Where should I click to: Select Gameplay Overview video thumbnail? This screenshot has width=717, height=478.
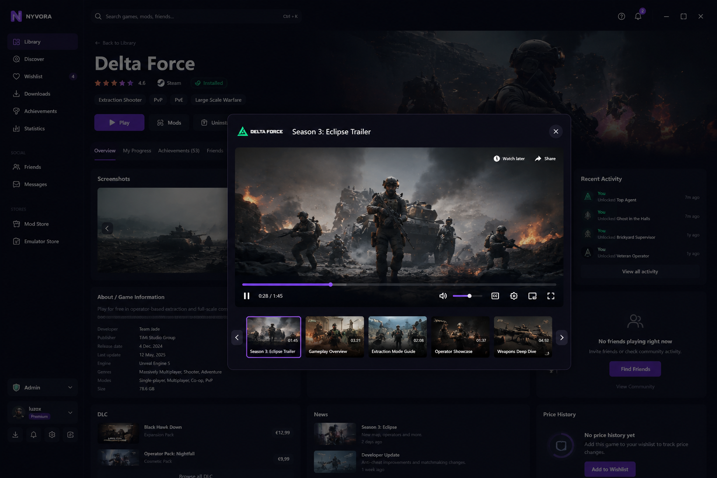(335, 337)
